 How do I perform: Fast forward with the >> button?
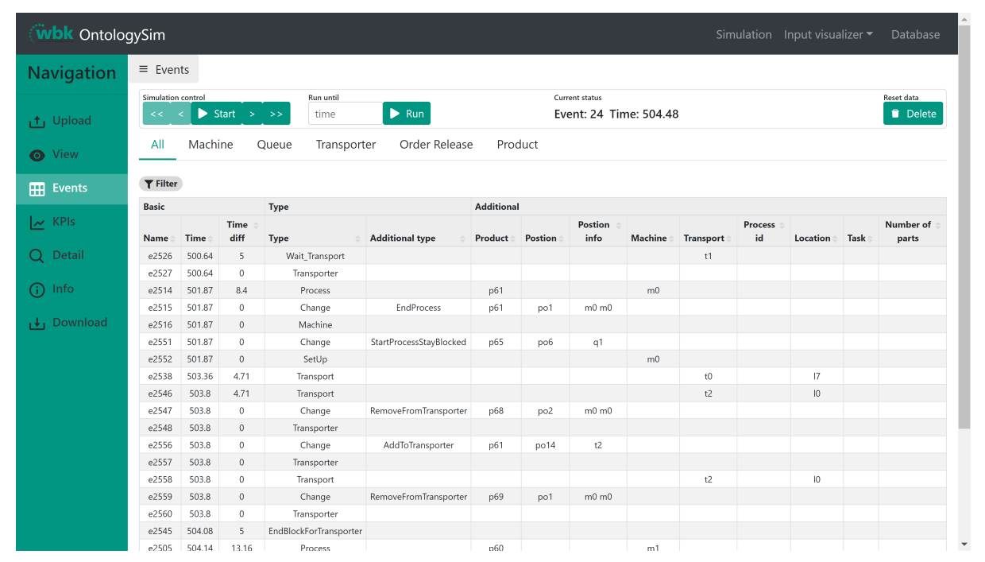click(276, 114)
